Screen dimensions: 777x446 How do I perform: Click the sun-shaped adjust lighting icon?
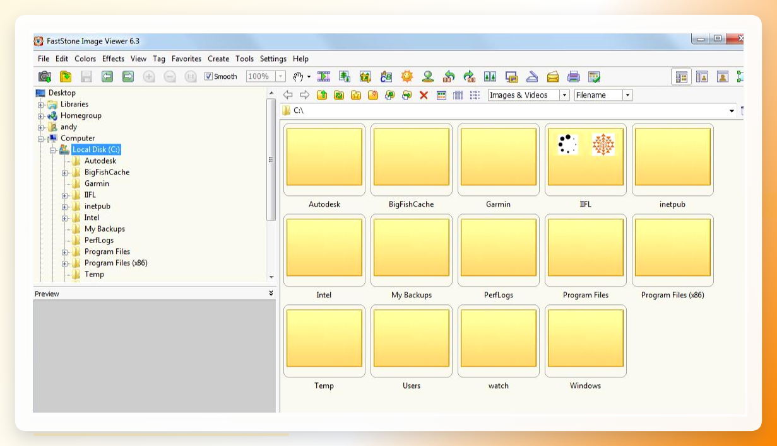pos(407,77)
